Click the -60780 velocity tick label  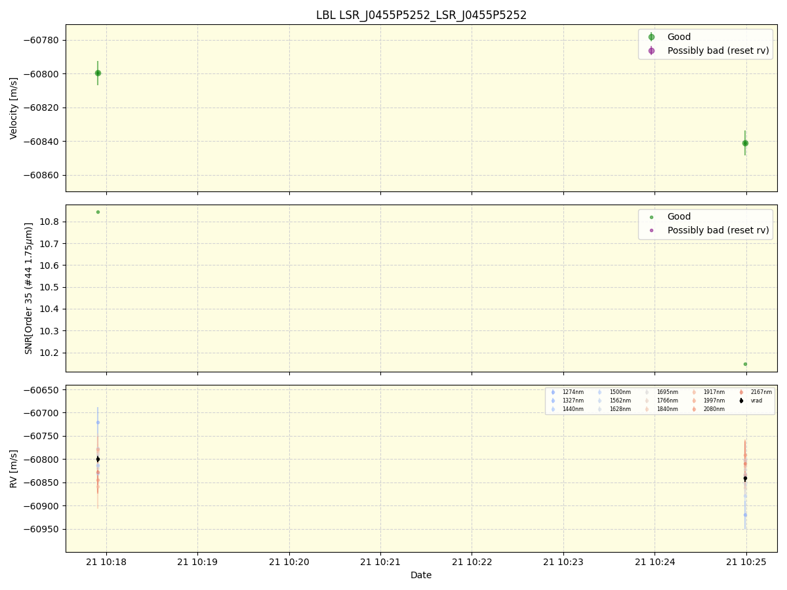(41, 40)
